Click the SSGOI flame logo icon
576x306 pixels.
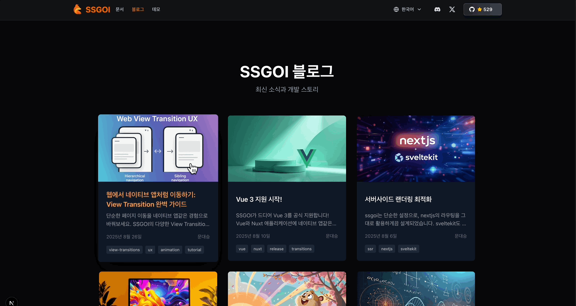(78, 9)
